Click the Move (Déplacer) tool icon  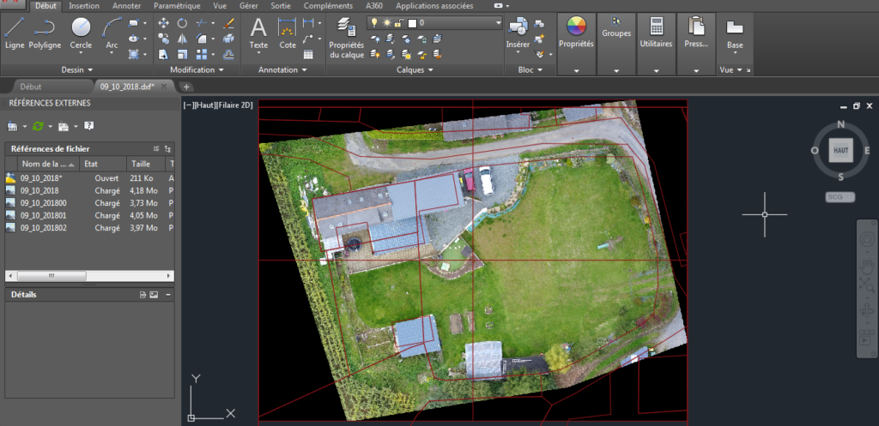point(164,23)
